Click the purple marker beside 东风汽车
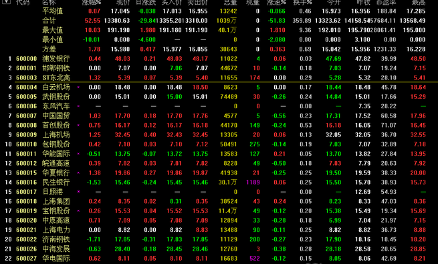 coord(78,106)
